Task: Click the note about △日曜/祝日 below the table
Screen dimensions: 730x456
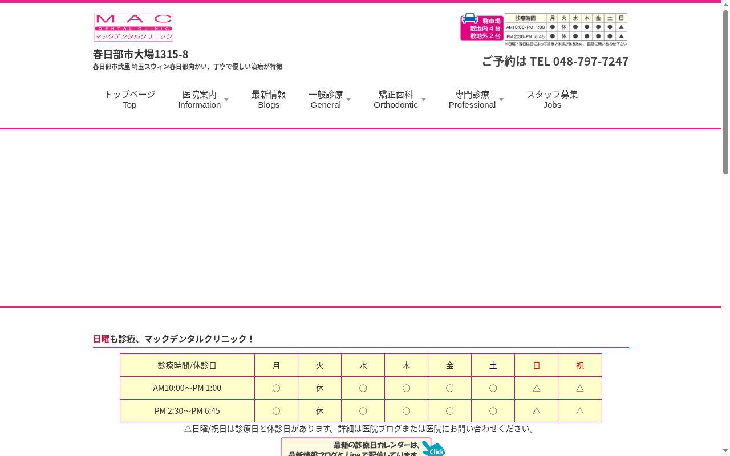Action: (x=360, y=429)
